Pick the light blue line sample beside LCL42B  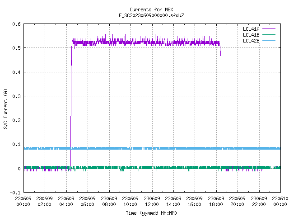click(x=269, y=40)
